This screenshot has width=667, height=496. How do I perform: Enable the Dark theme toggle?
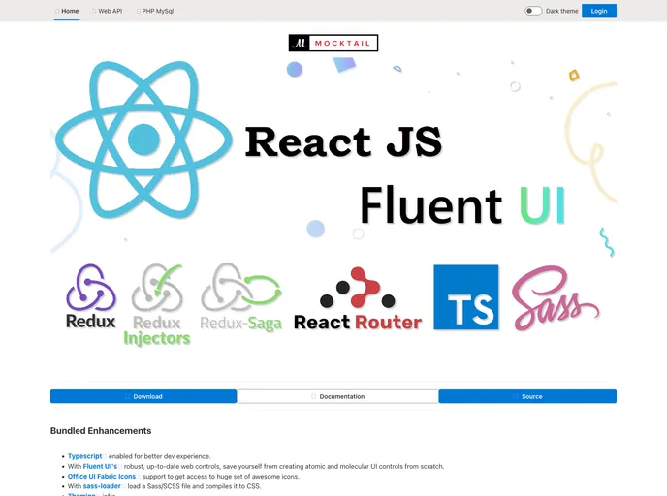[533, 11]
